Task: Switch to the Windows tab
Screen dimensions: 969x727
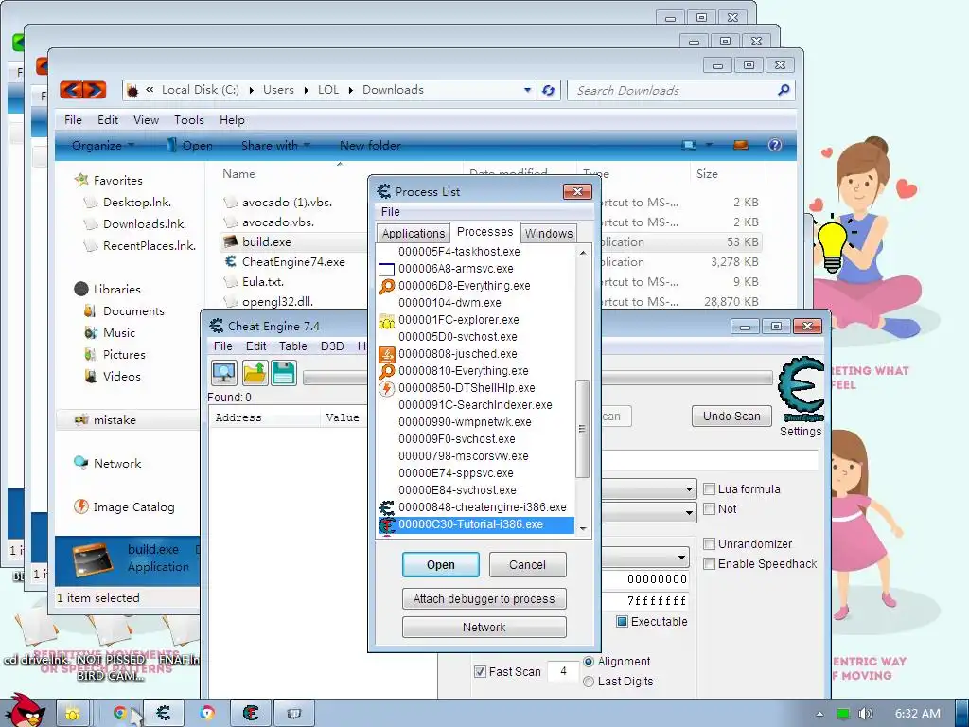Action: pos(549,233)
